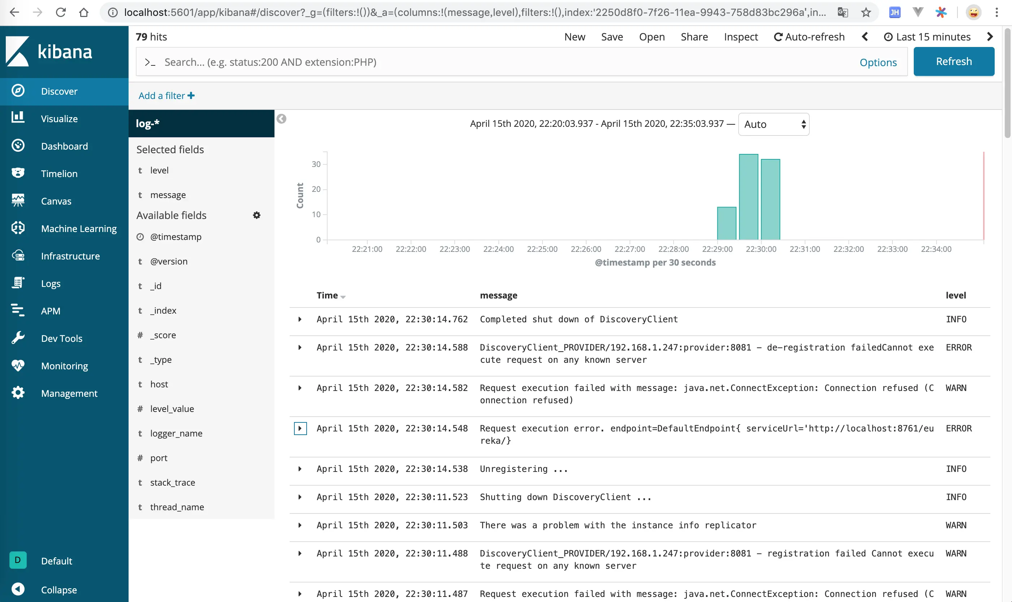Open the Machine Learning brain icon
Image resolution: width=1012 pixels, height=602 pixels.
[x=18, y=228]
